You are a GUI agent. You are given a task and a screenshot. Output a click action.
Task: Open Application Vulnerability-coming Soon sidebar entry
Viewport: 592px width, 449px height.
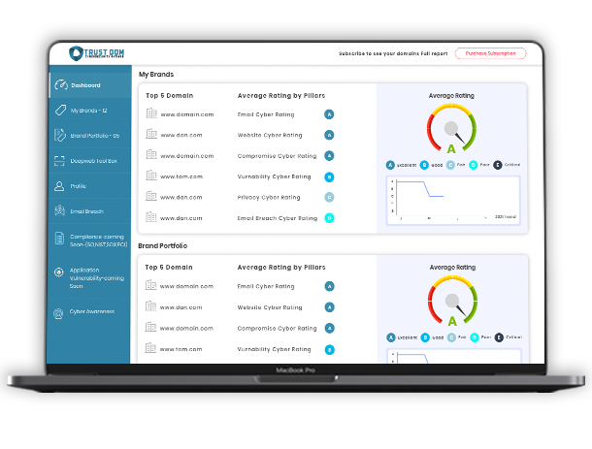coord(90,278)
